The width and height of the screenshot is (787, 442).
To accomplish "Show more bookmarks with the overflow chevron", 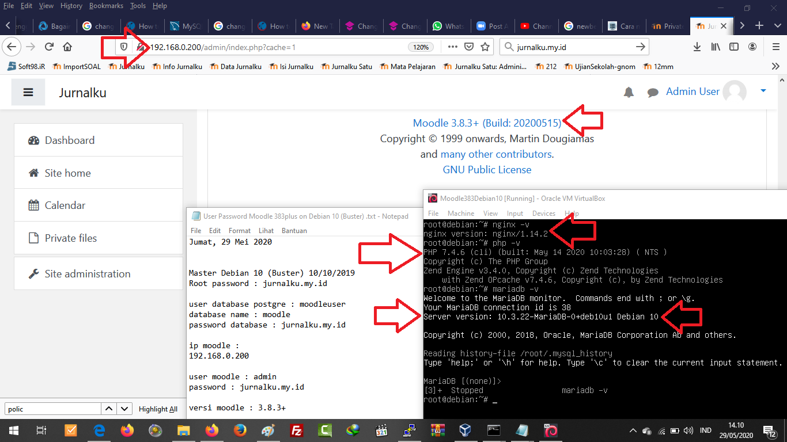I will (x=775, y=66).
